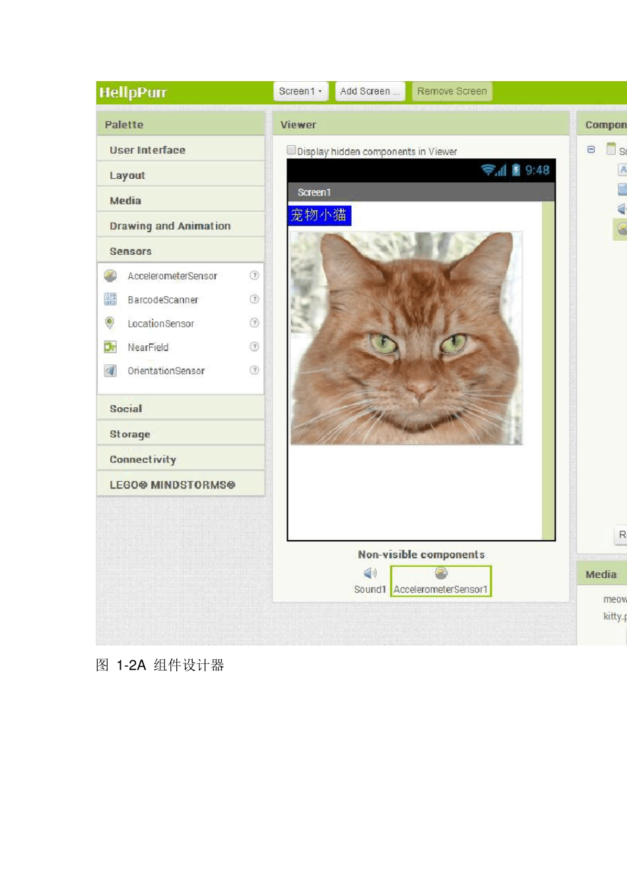627x887 pixels.
Task: Expand the Connectivity palette section
Action: [181, 459]
